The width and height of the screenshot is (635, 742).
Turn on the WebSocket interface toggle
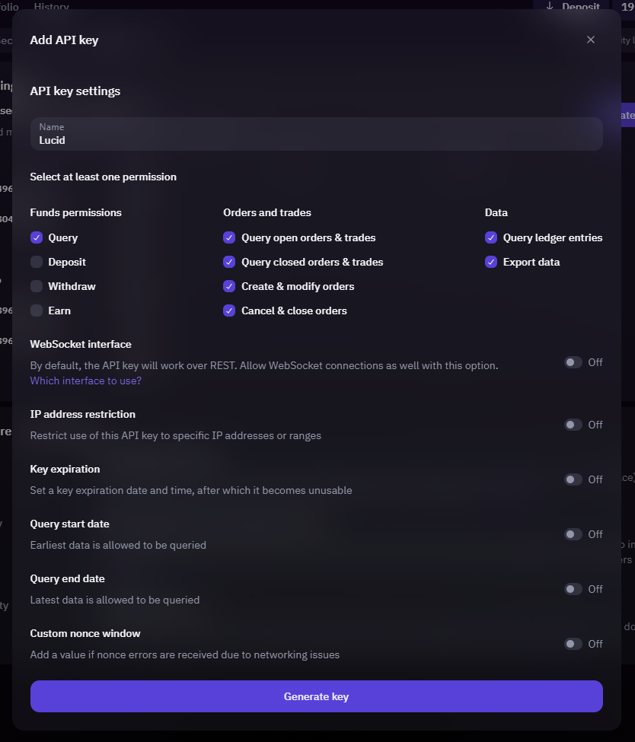tap(573, 362)
